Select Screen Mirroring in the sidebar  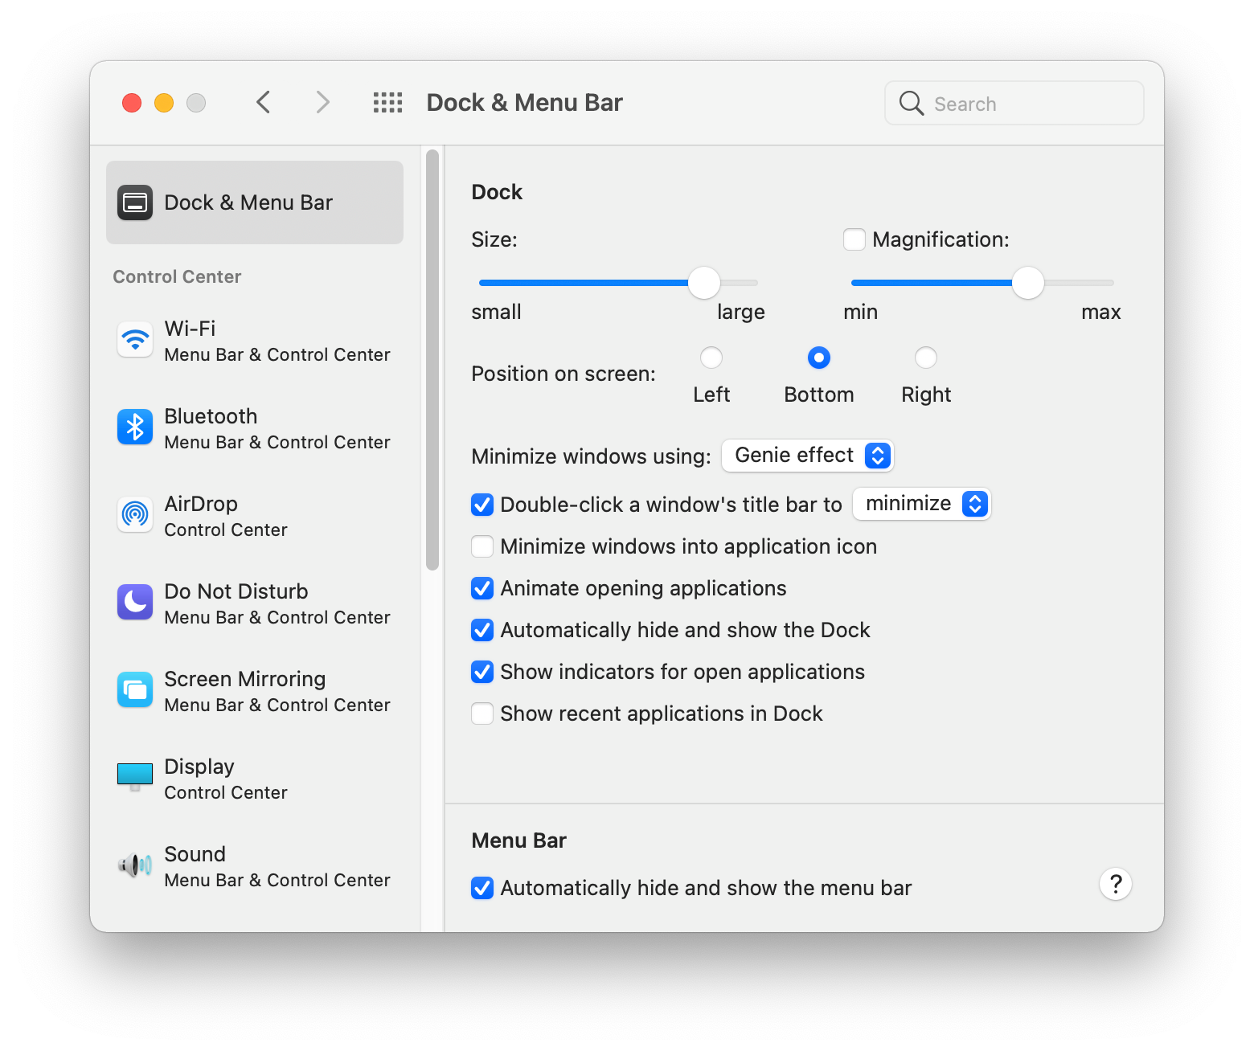[255, 691]
